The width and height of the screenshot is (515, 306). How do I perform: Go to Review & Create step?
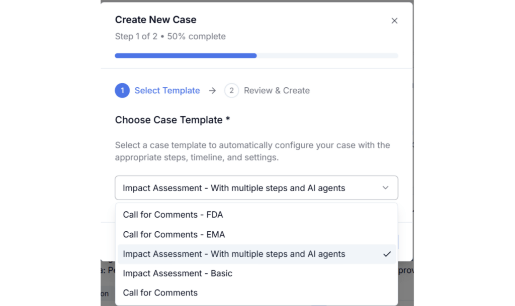(277, 90)
